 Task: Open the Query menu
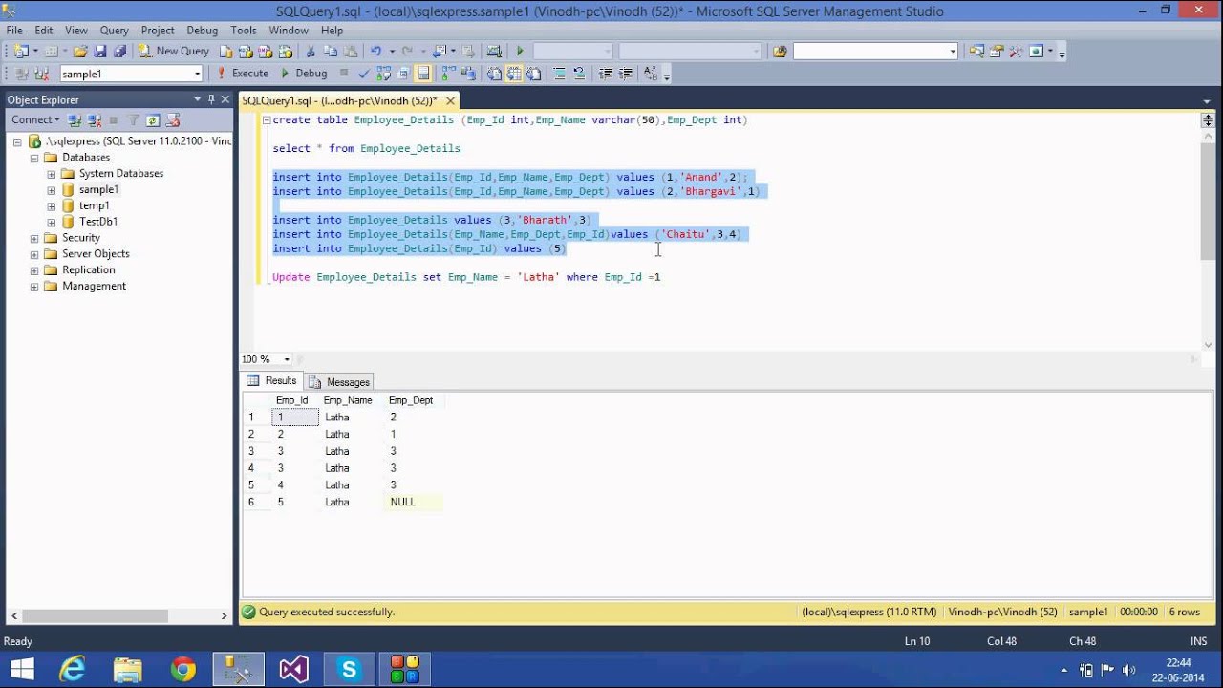[x=114, y=31]
